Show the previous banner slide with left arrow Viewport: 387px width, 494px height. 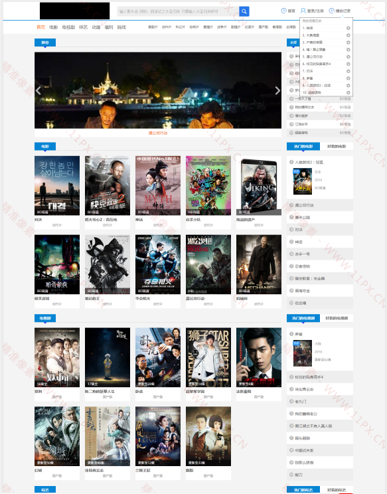(39, 91)
